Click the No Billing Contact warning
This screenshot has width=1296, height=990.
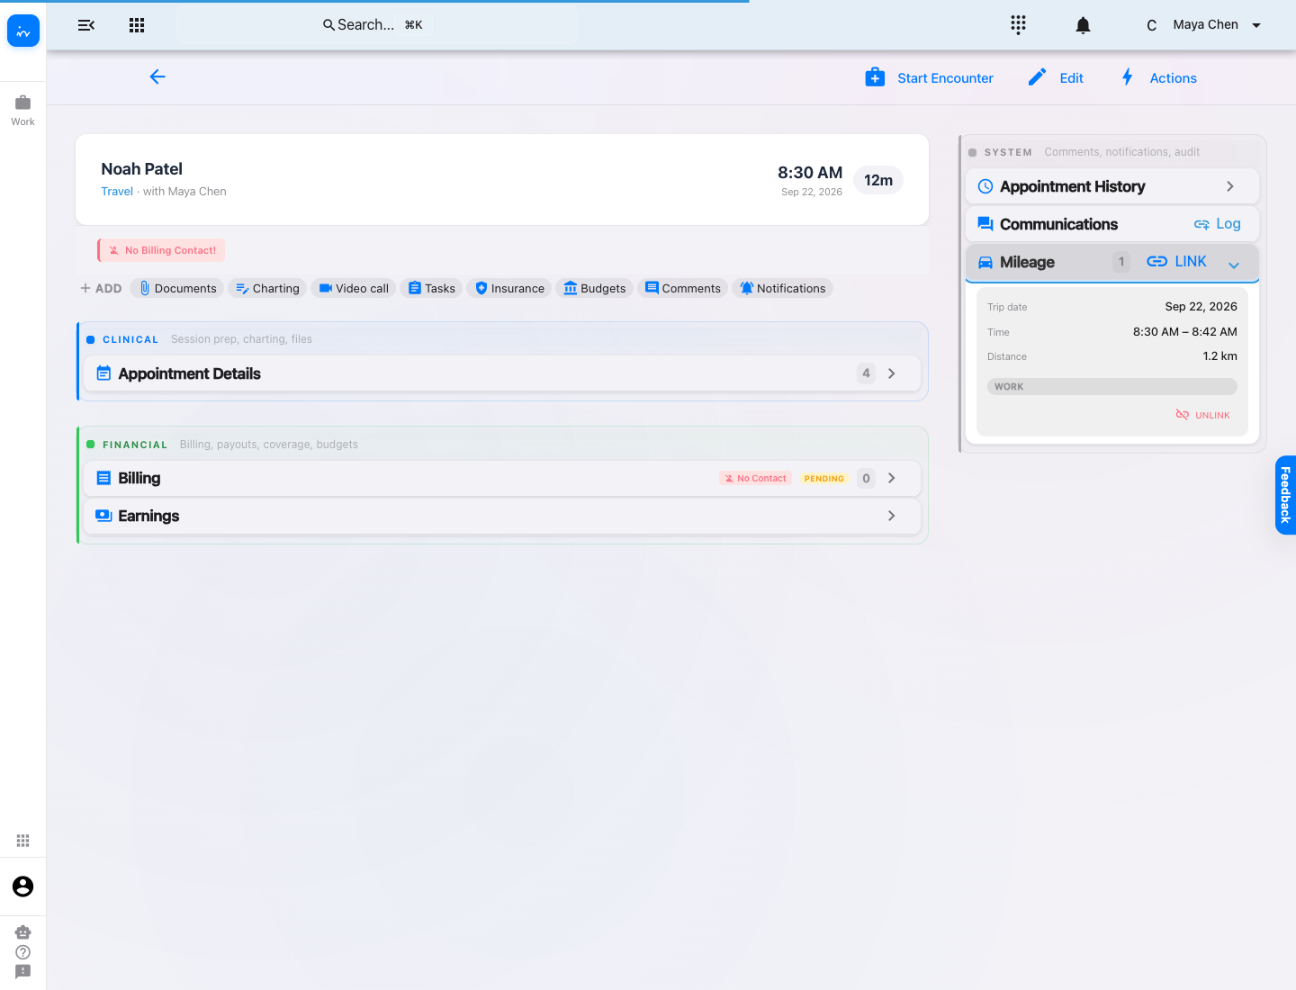(x=161, y=250)
